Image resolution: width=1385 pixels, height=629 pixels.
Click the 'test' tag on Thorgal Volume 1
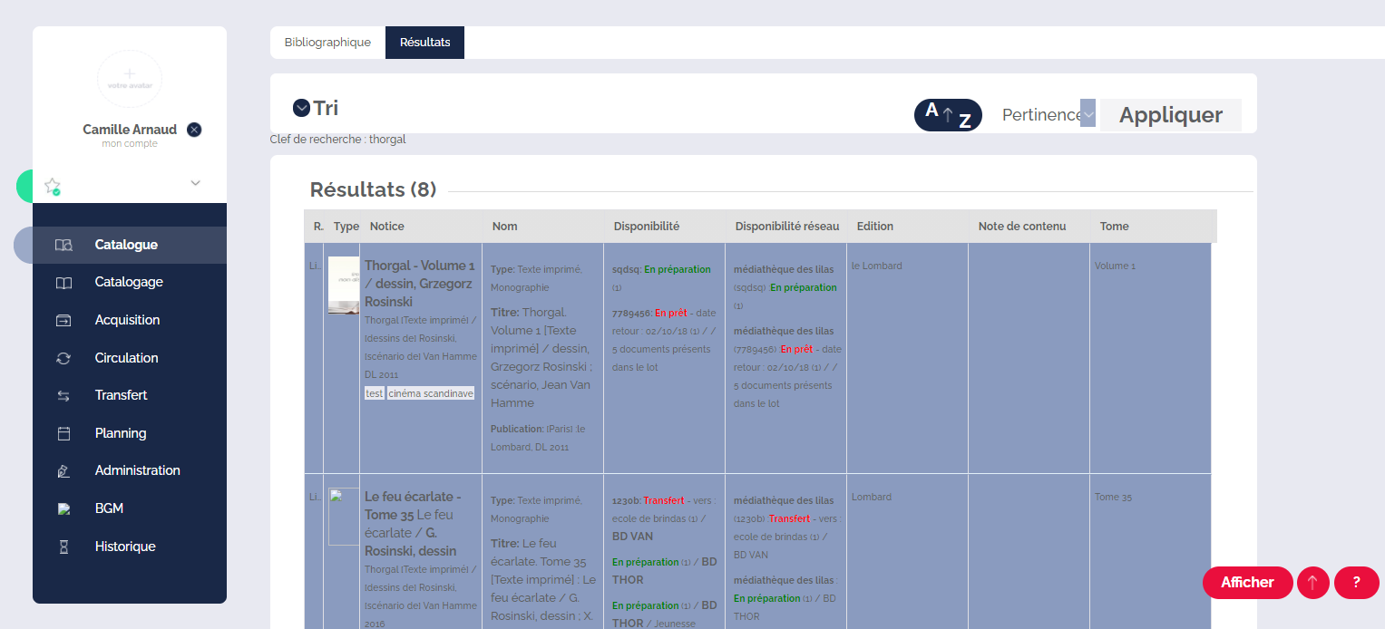[x=374, y=393]
